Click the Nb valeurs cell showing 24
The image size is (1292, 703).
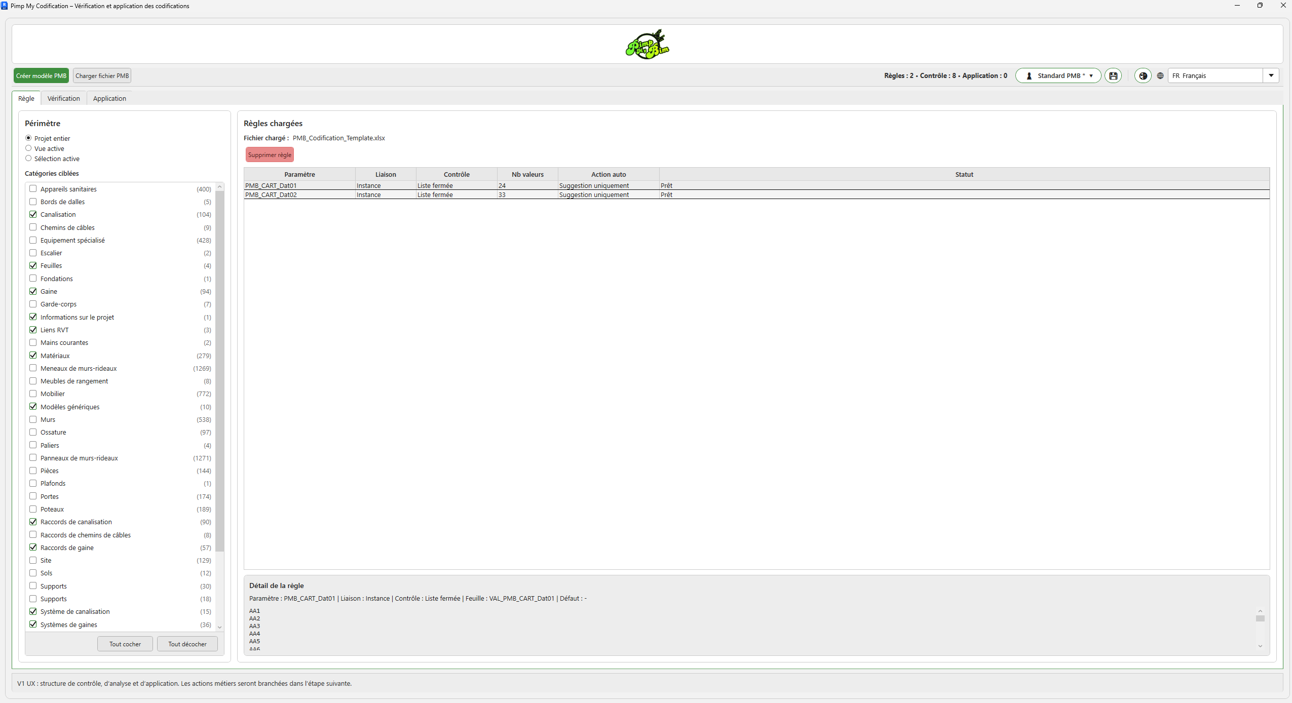[527, 186]
